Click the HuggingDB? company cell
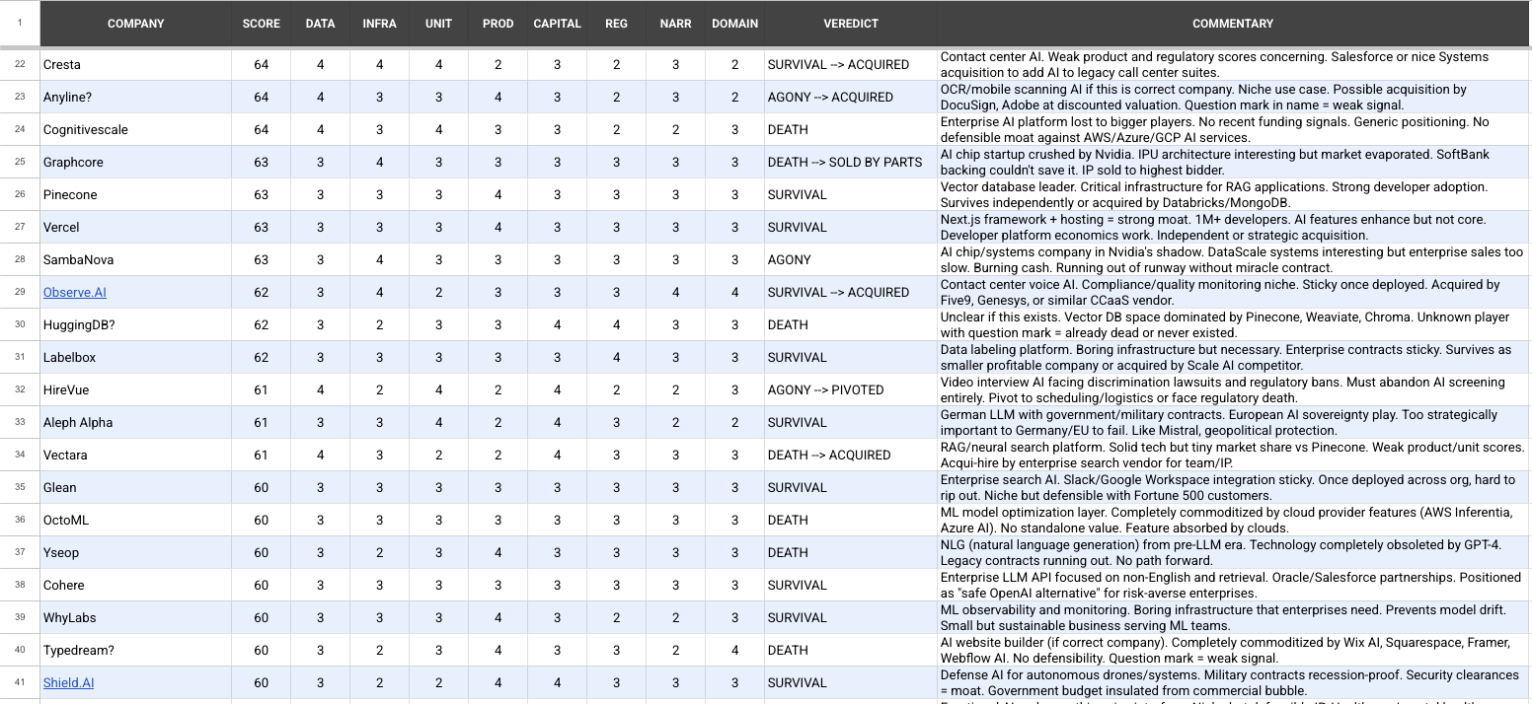The image size is (1532, 704). (x=136, y=325)
